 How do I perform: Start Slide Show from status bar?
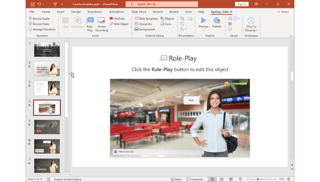240,179
